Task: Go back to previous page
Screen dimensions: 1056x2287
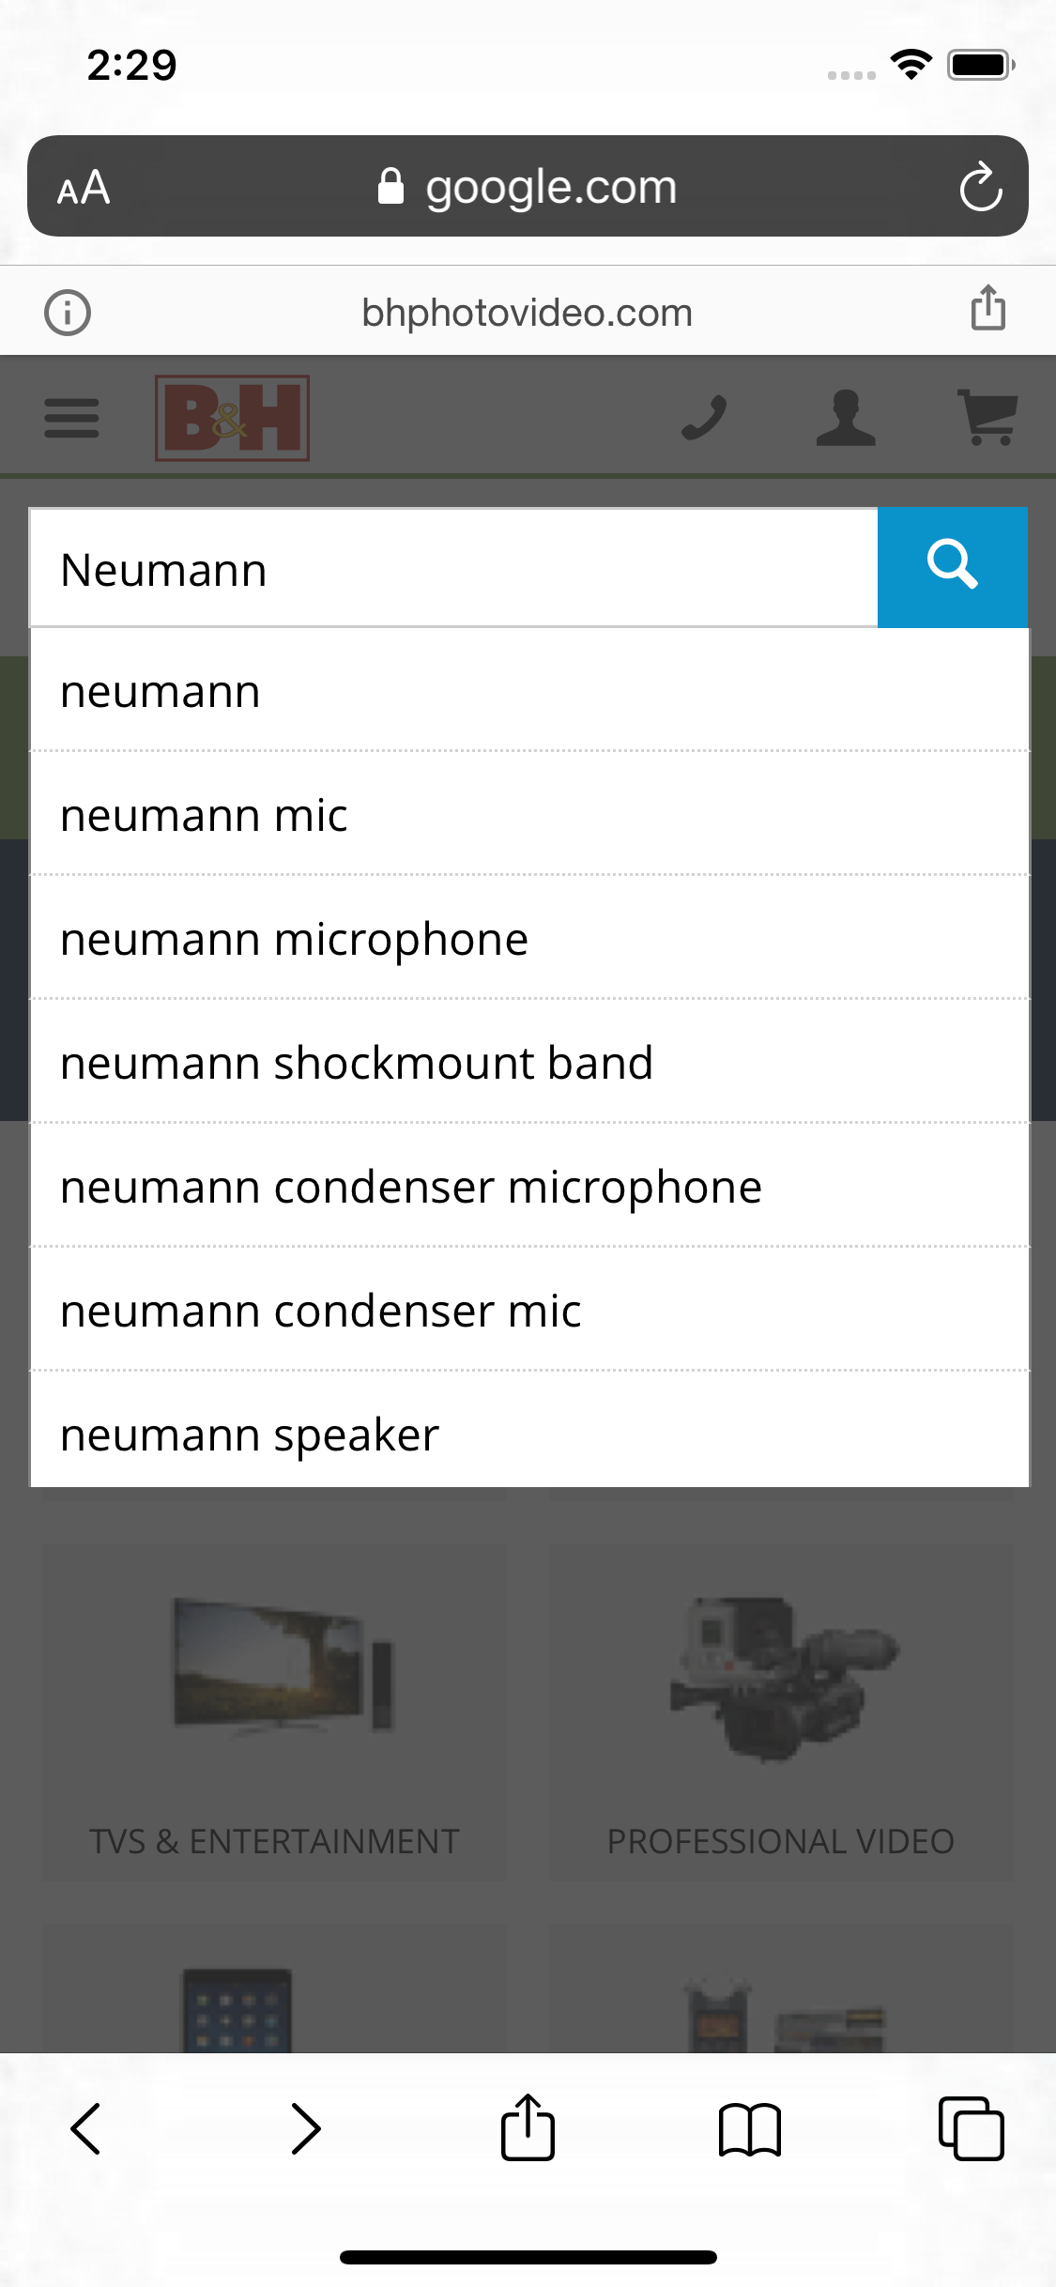Action: [x=85, y=2128]
